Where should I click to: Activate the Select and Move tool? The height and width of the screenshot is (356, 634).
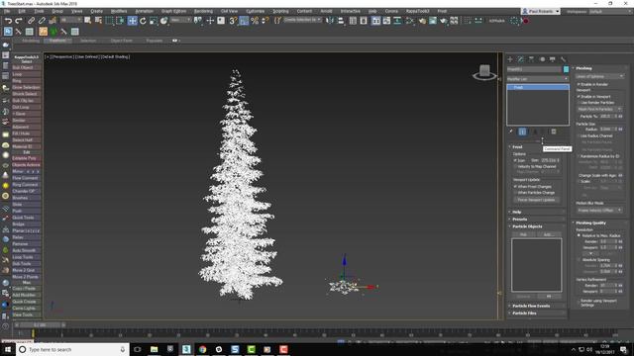[x=132, y=21]
